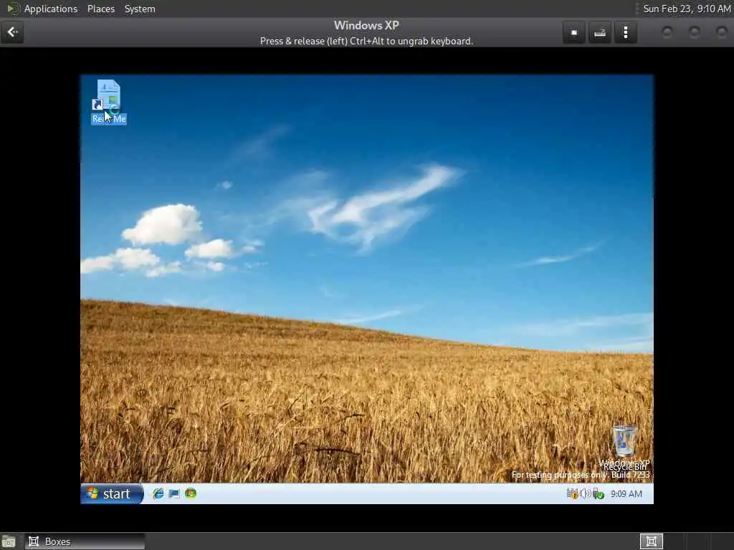Viewport: 734px width, 550px height.
Task: Go back to the Boxes collection view
Action: tap(12, 32)
